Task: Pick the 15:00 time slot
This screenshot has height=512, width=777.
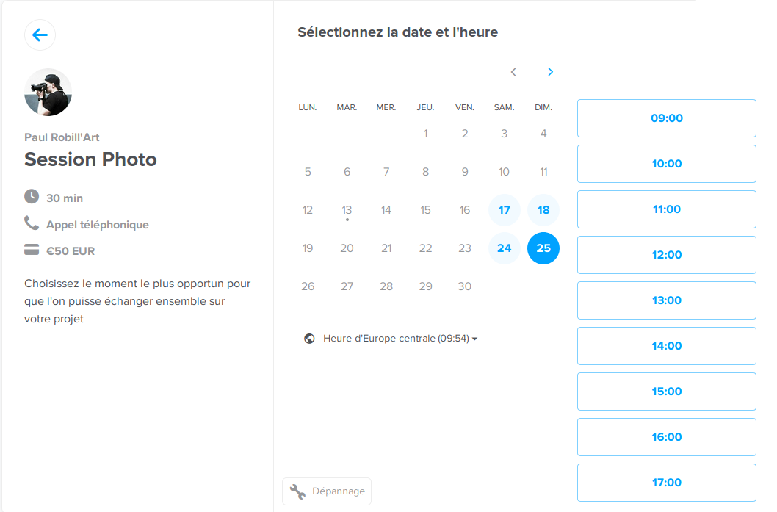Action: (x=666, y=392)
